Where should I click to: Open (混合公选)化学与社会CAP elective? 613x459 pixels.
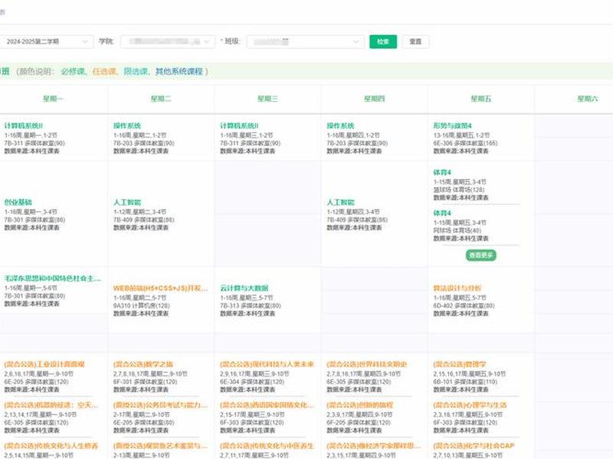(x=474, y=446)
